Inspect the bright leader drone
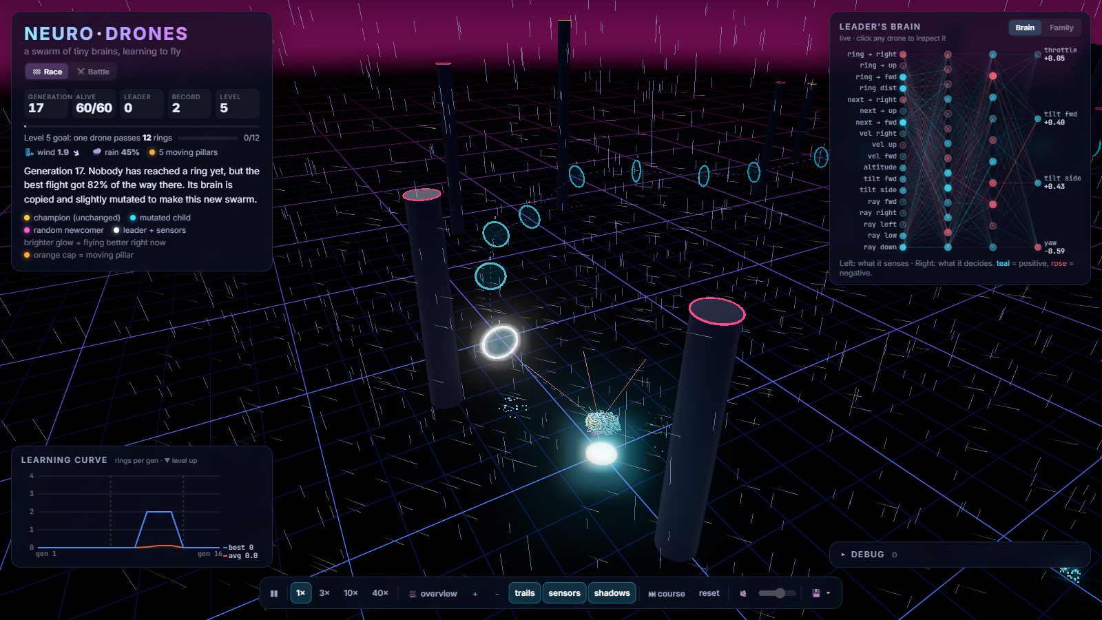The image size is (1102, 620). tap(601, 453)
